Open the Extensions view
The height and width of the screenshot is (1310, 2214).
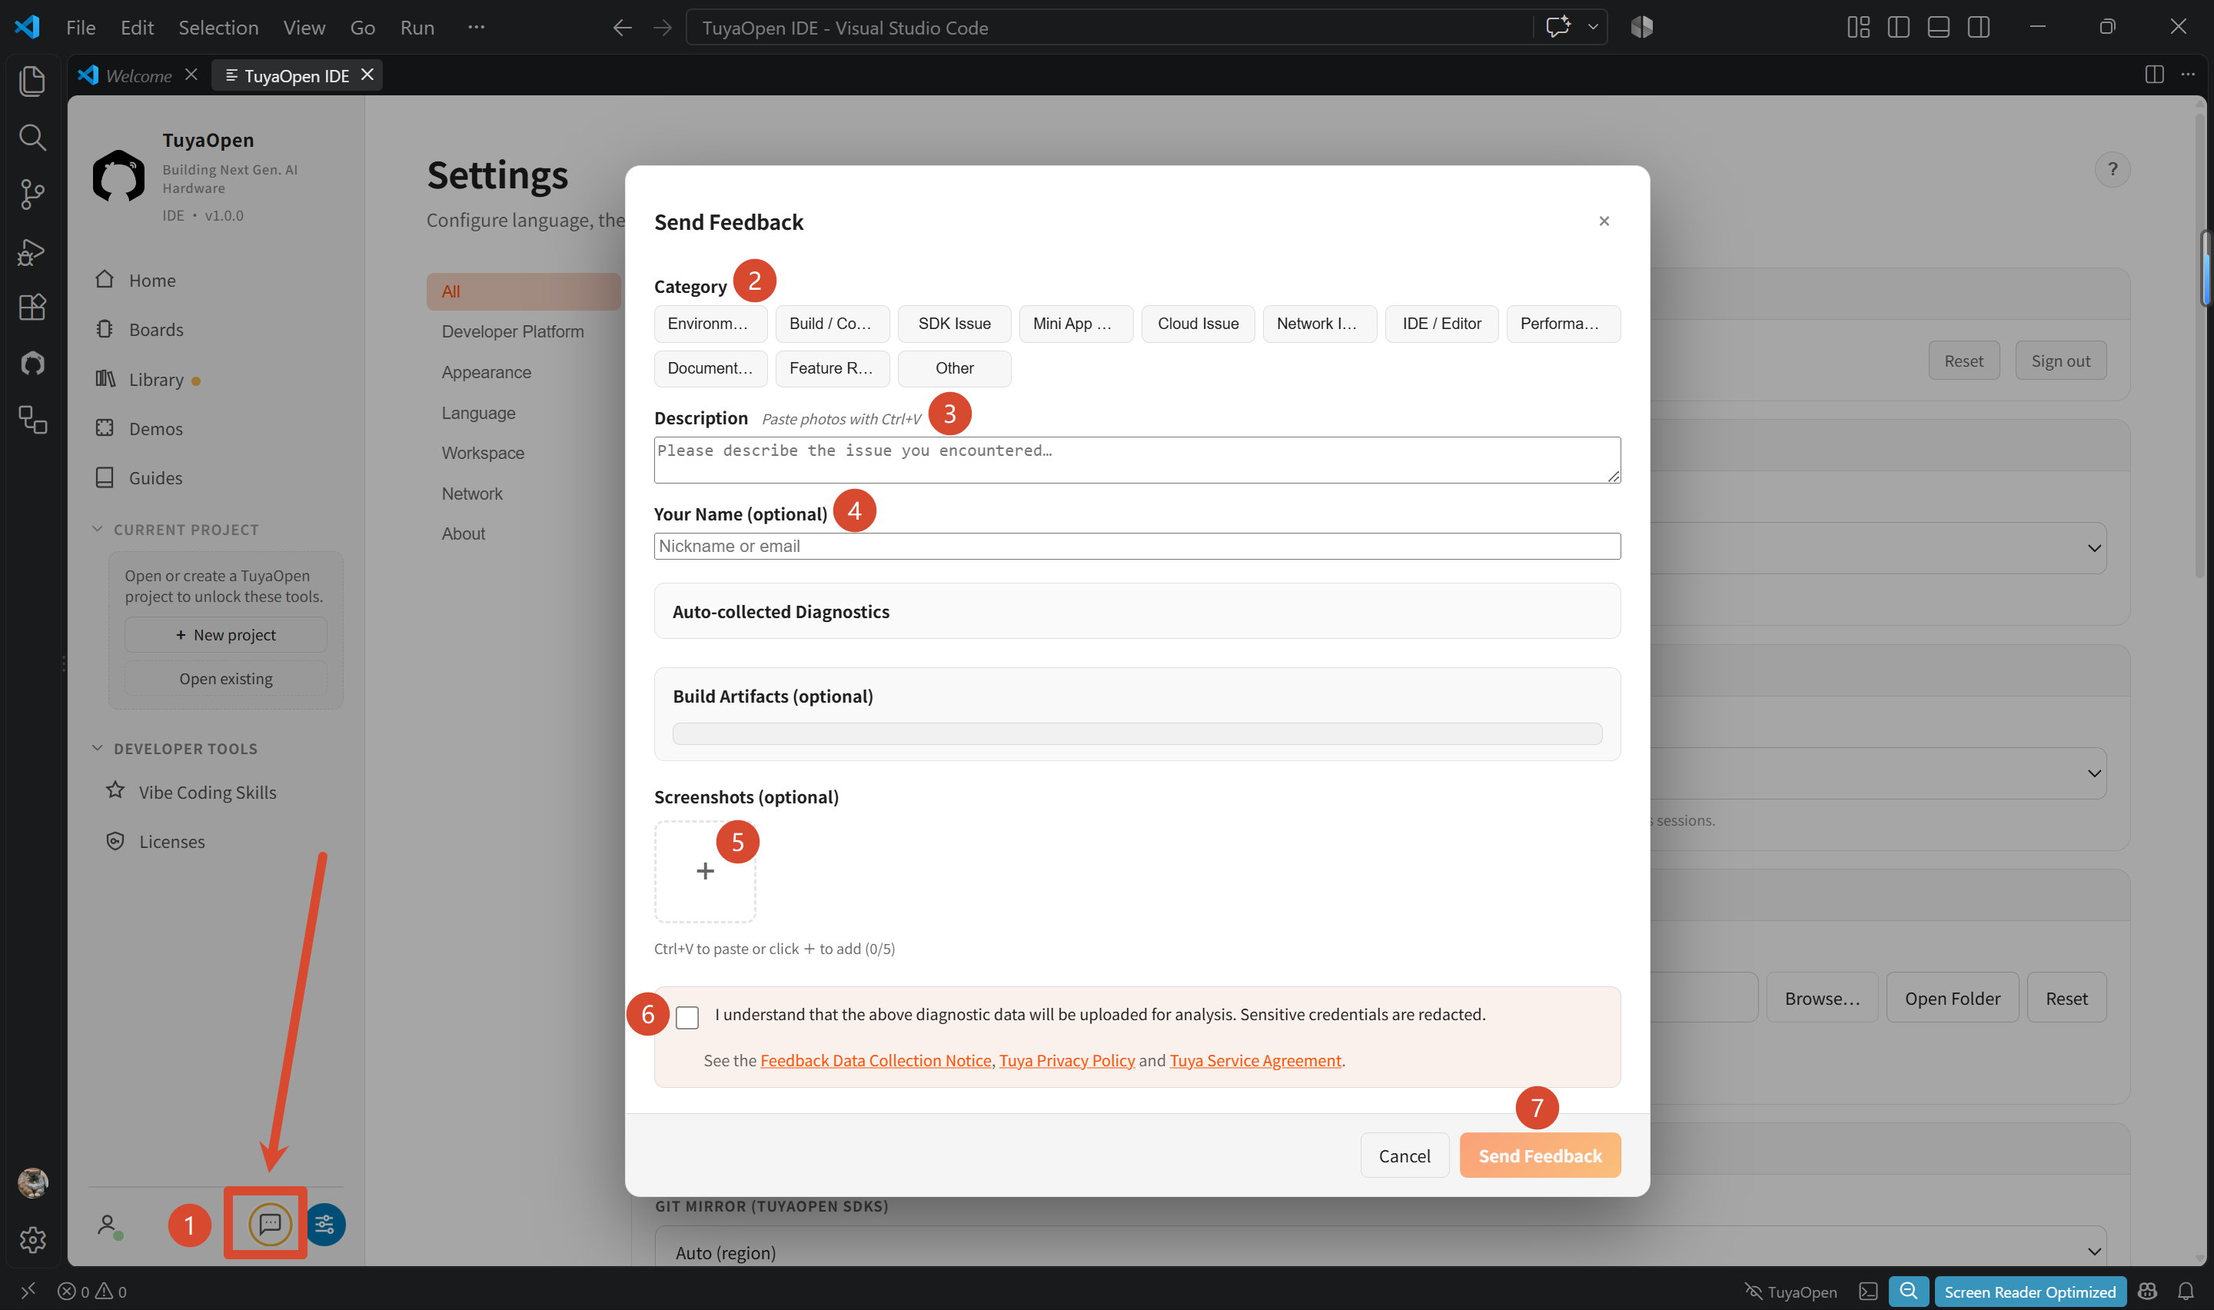point(32,308)
